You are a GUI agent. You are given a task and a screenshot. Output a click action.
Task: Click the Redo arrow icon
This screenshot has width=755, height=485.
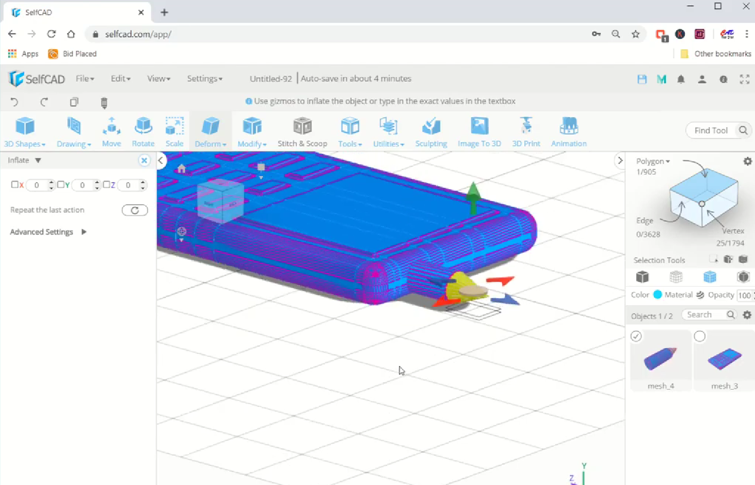click(44, 102)
